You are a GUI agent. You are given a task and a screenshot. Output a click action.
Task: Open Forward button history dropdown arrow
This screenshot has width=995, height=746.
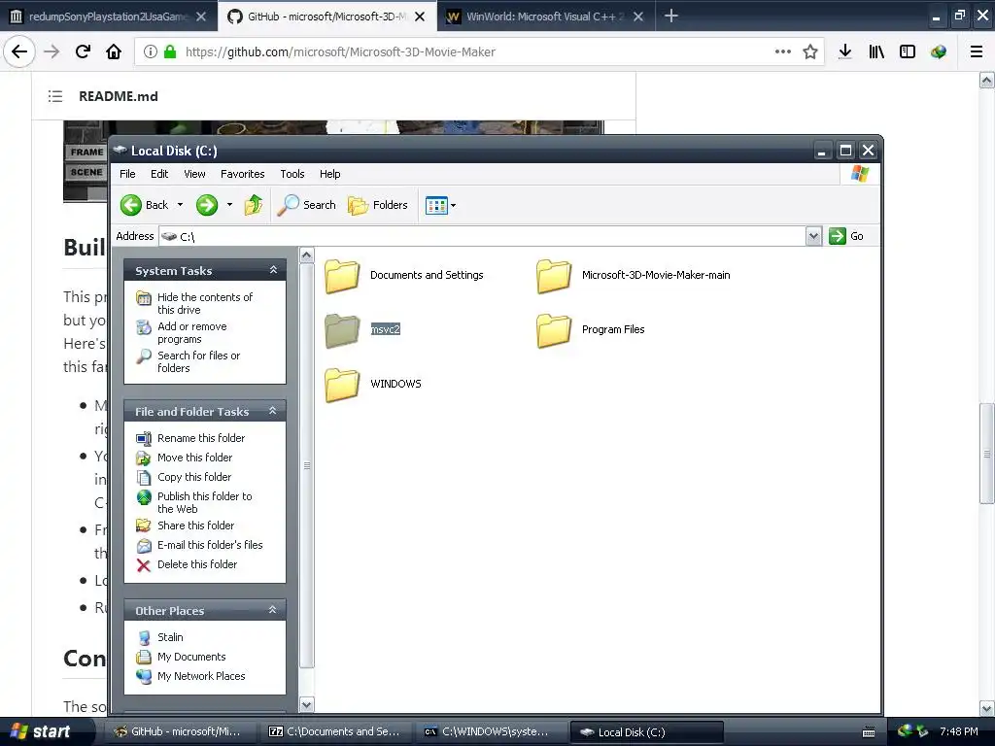click(x=229, y=205)
